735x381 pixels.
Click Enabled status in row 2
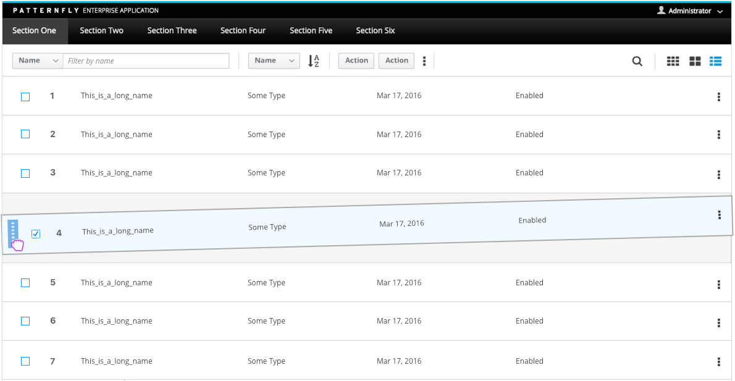click(x=530, y=135)
